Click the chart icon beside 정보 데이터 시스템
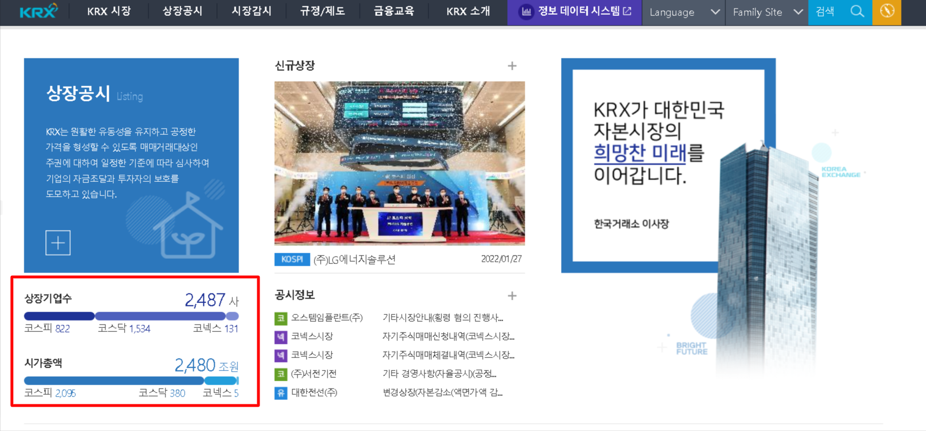 [x=526, y=11]
